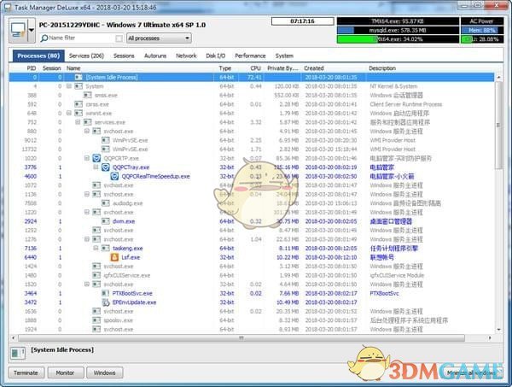This screenshot has width=512, height=387.
Task: Click the Monitor button
Action: [66, 372]
